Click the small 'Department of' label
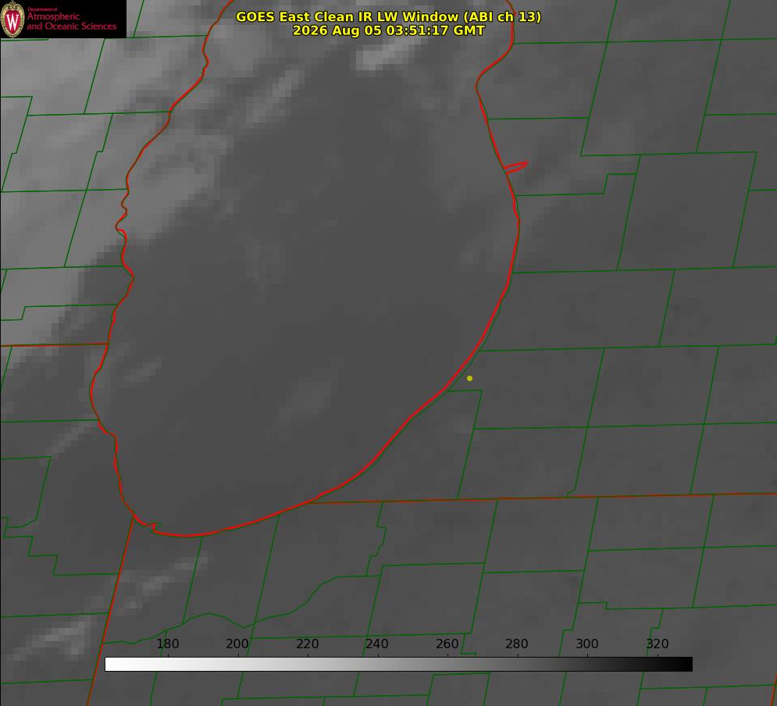Screen dimensions: 777x706 [x=41, y=9]
